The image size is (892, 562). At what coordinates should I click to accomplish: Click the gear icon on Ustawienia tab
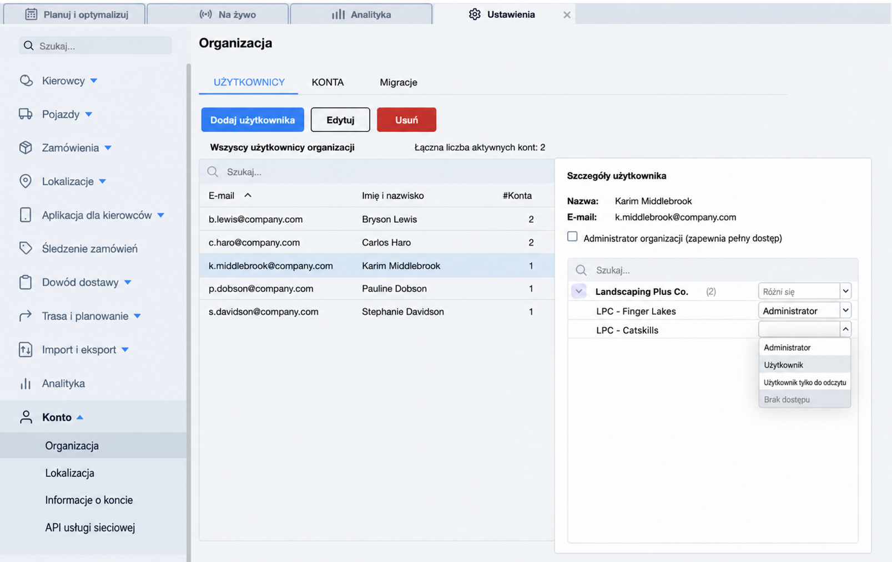pyautogui.click(x=475, y=14)
